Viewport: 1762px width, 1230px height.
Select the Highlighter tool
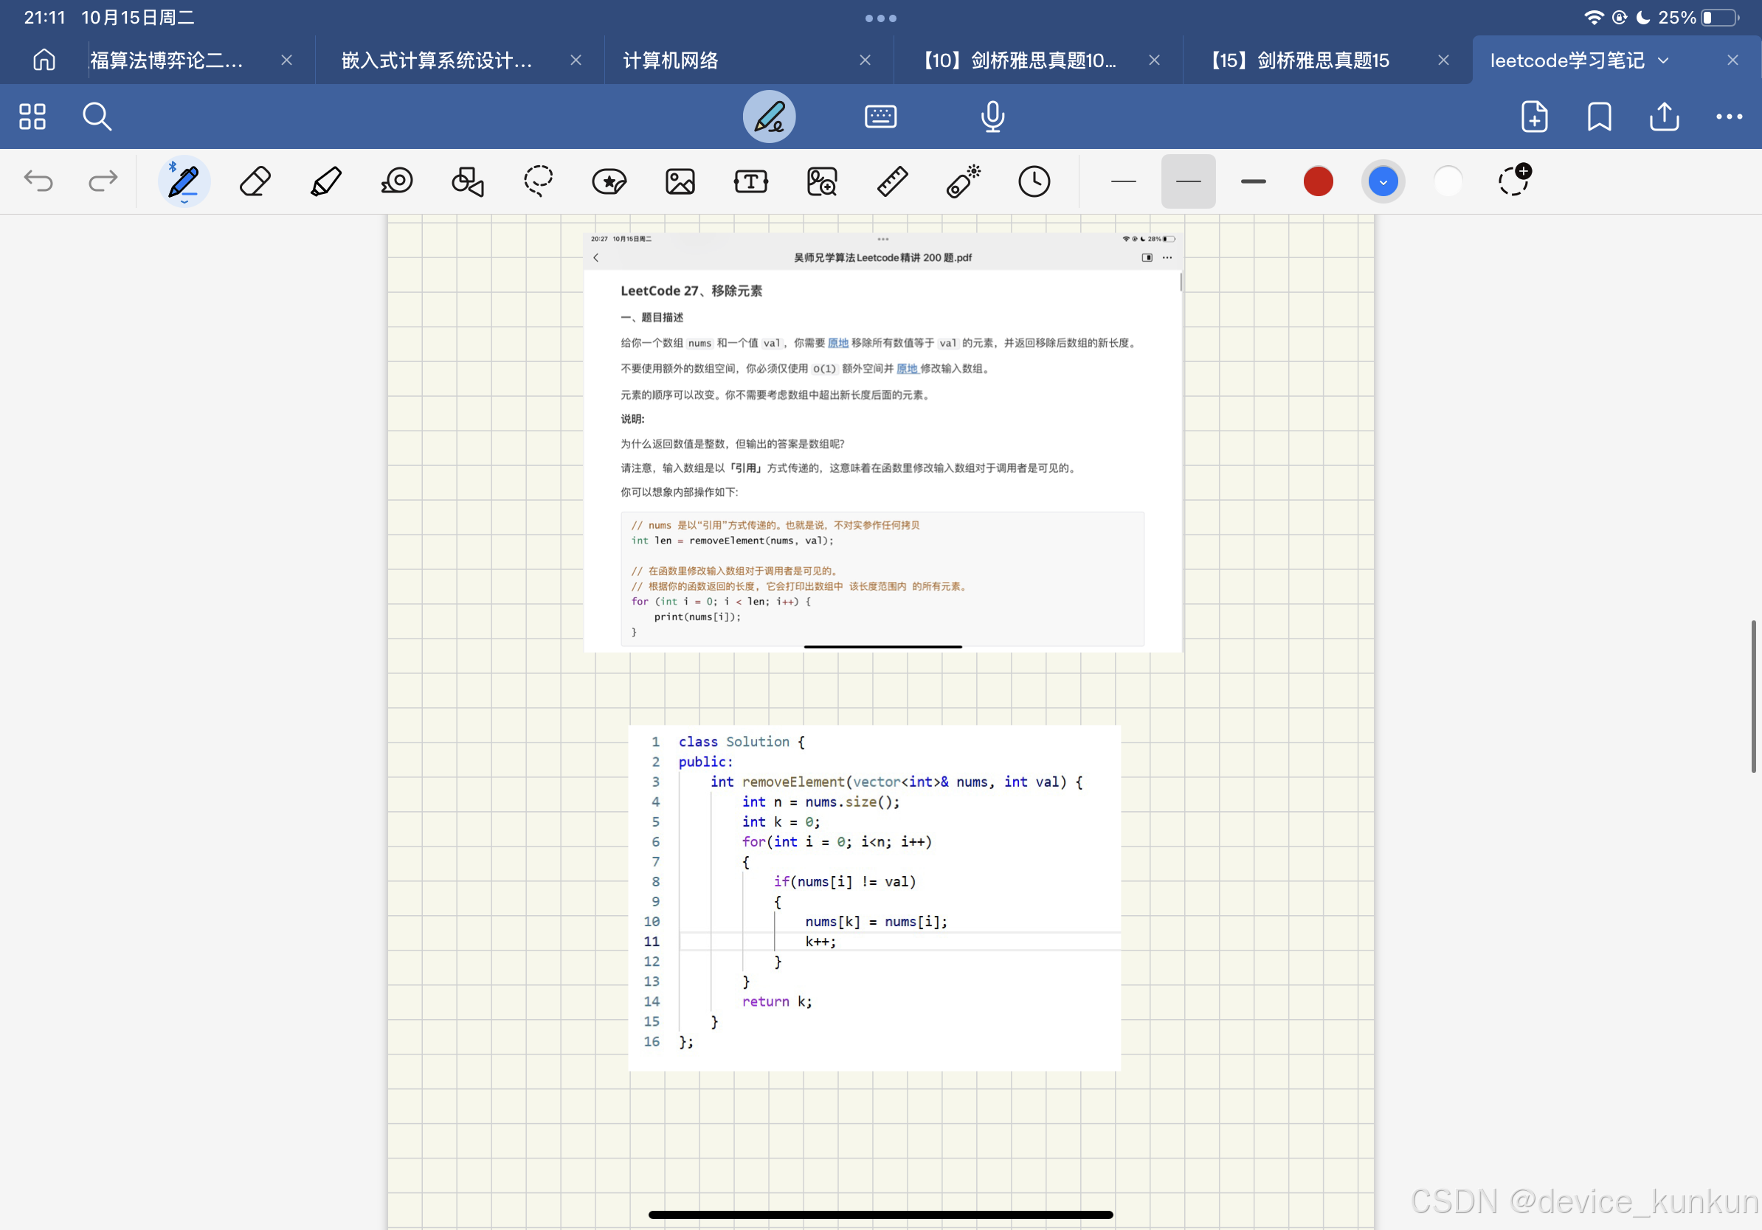(326, 181)
